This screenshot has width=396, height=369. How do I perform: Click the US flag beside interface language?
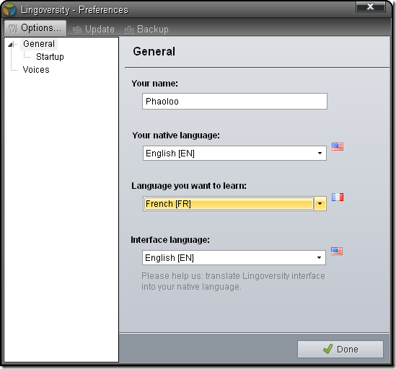337,251
